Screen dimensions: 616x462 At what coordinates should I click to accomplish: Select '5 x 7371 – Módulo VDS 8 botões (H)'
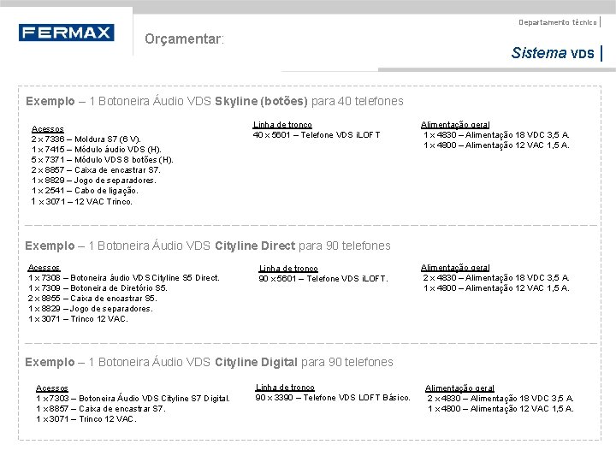point(102,160)
